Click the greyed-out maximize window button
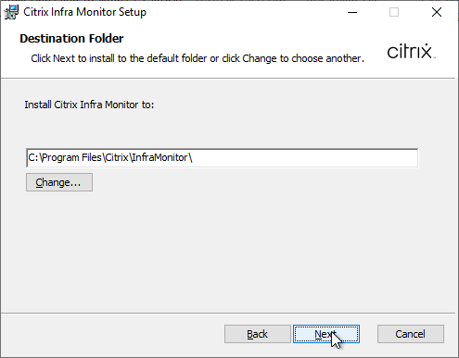 394,12
